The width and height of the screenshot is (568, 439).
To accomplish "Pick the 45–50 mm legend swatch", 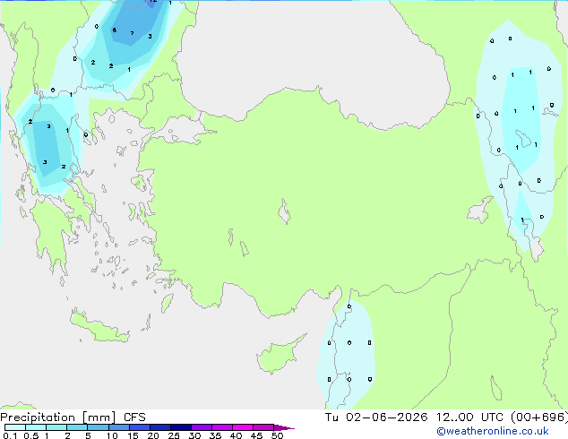I will 263,427.
